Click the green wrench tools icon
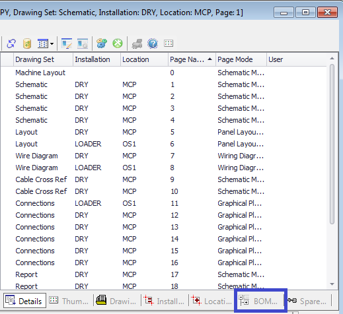 [118, 44]
